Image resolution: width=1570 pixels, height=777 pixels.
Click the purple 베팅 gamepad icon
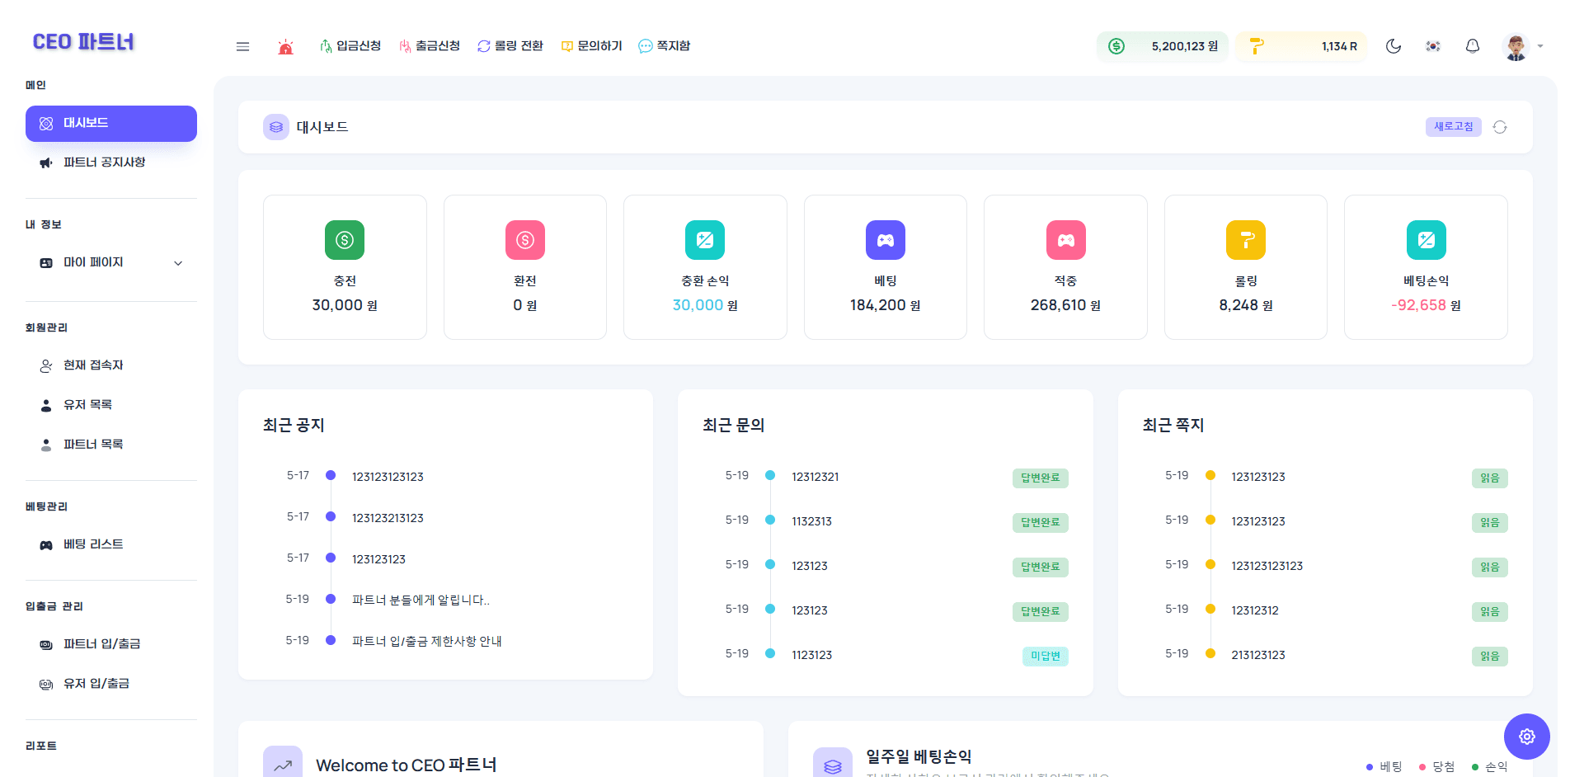(x=885, y=240)
